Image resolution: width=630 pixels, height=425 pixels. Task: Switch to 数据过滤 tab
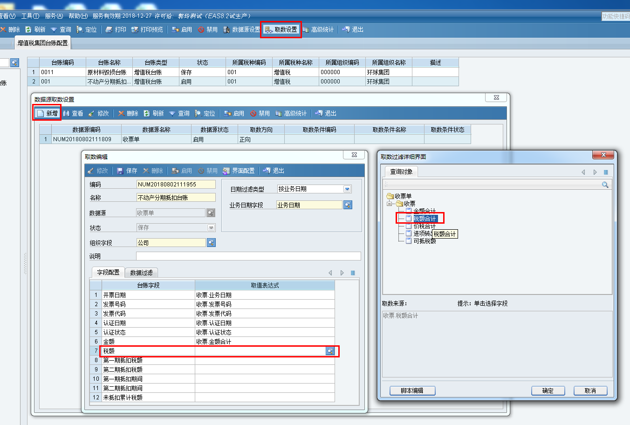tap(141, 273)
